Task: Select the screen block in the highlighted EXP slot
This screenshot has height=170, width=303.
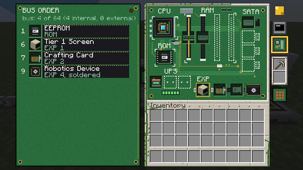Action: pyautogui.click(x=203, y=90)
